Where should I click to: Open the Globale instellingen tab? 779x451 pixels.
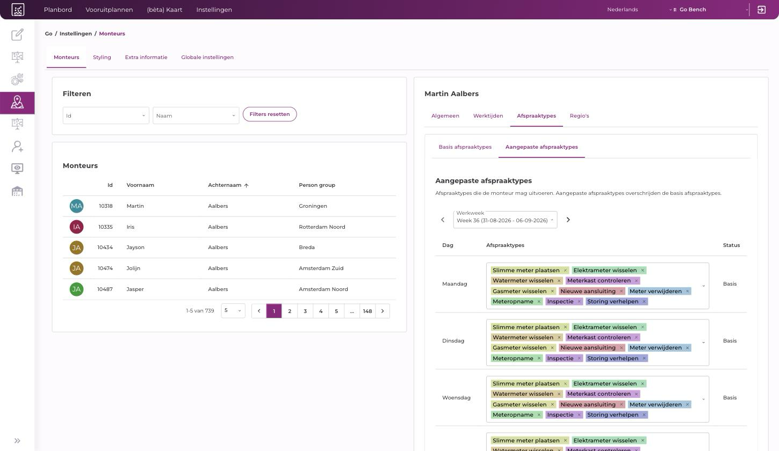(207, 57)
